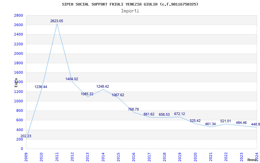Select the 1067.62 data label

118,95
